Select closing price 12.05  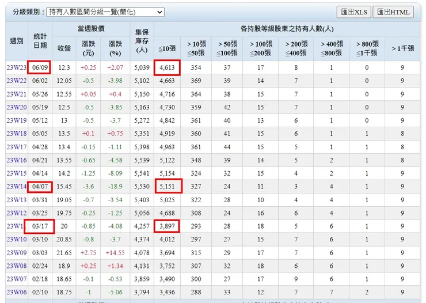(x=64, y=81)
